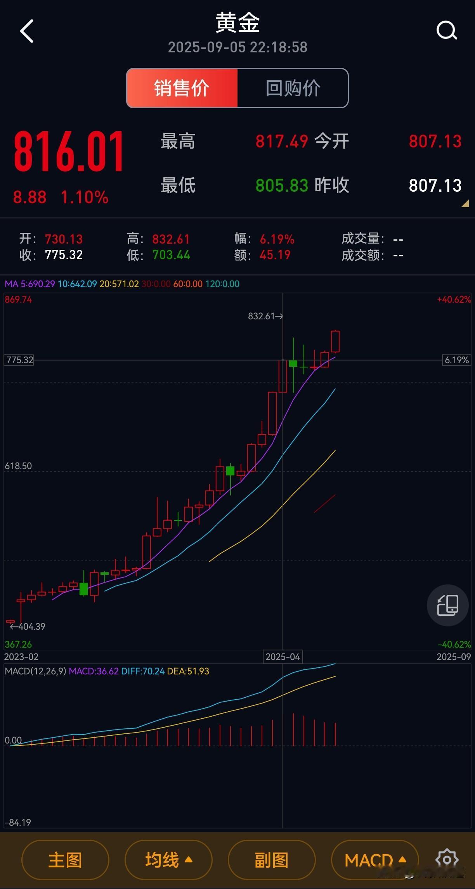Open the MACD sub-chart dropdown
Viewport: 475px width, 889px height.
click(375, 860)
